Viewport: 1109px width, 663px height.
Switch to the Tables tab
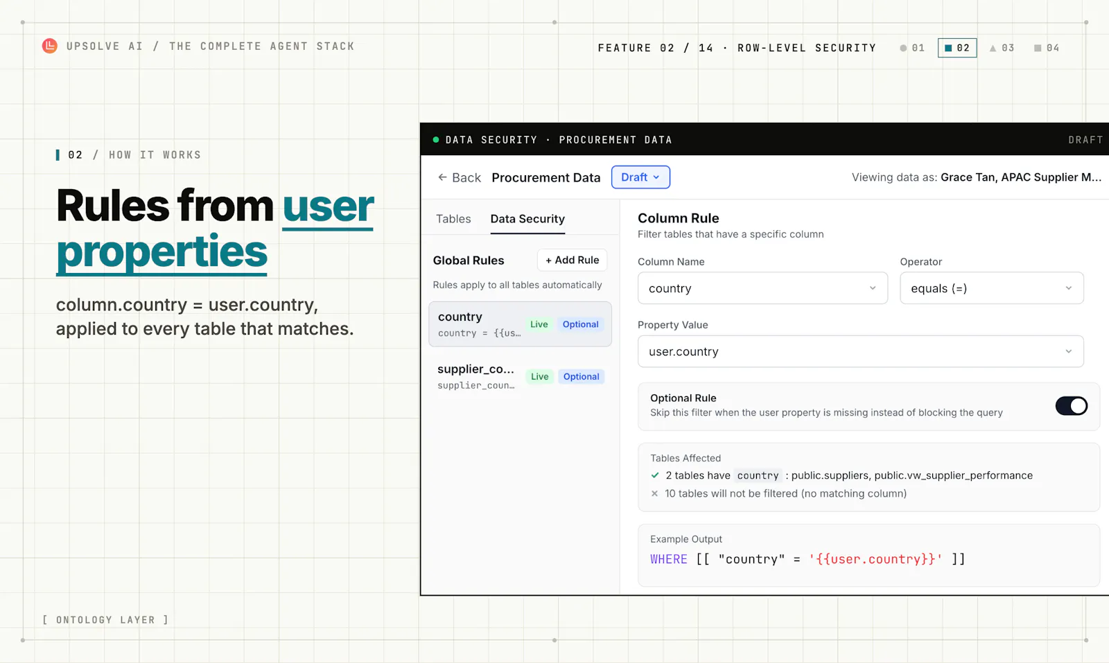click(x=453, y=219)
